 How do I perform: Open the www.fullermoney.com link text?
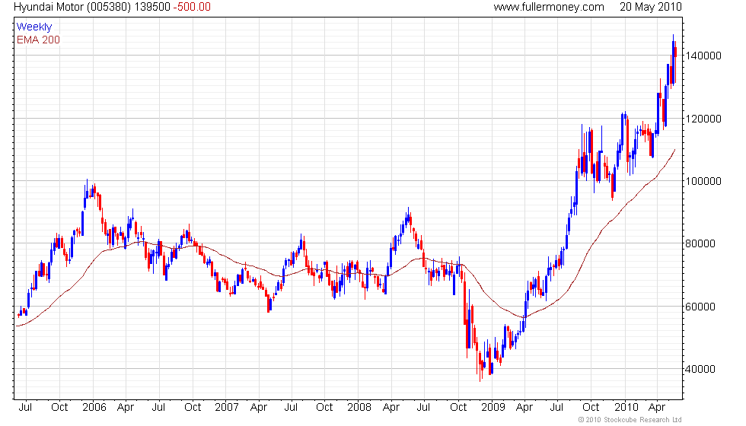(x=549, y=7)
